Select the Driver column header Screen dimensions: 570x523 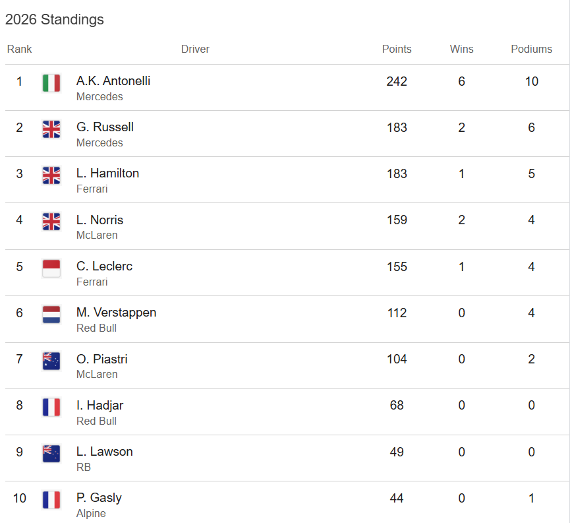click(195, 49)
